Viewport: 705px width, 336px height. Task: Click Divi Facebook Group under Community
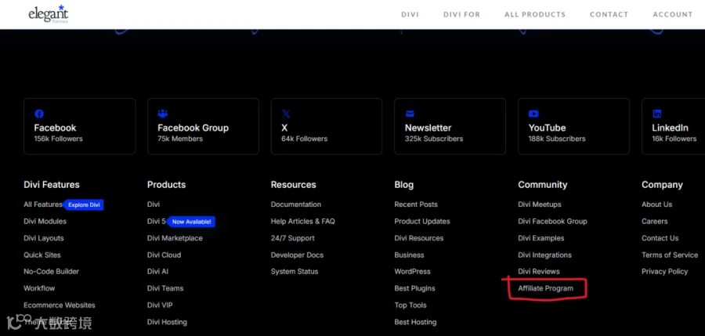552,222
